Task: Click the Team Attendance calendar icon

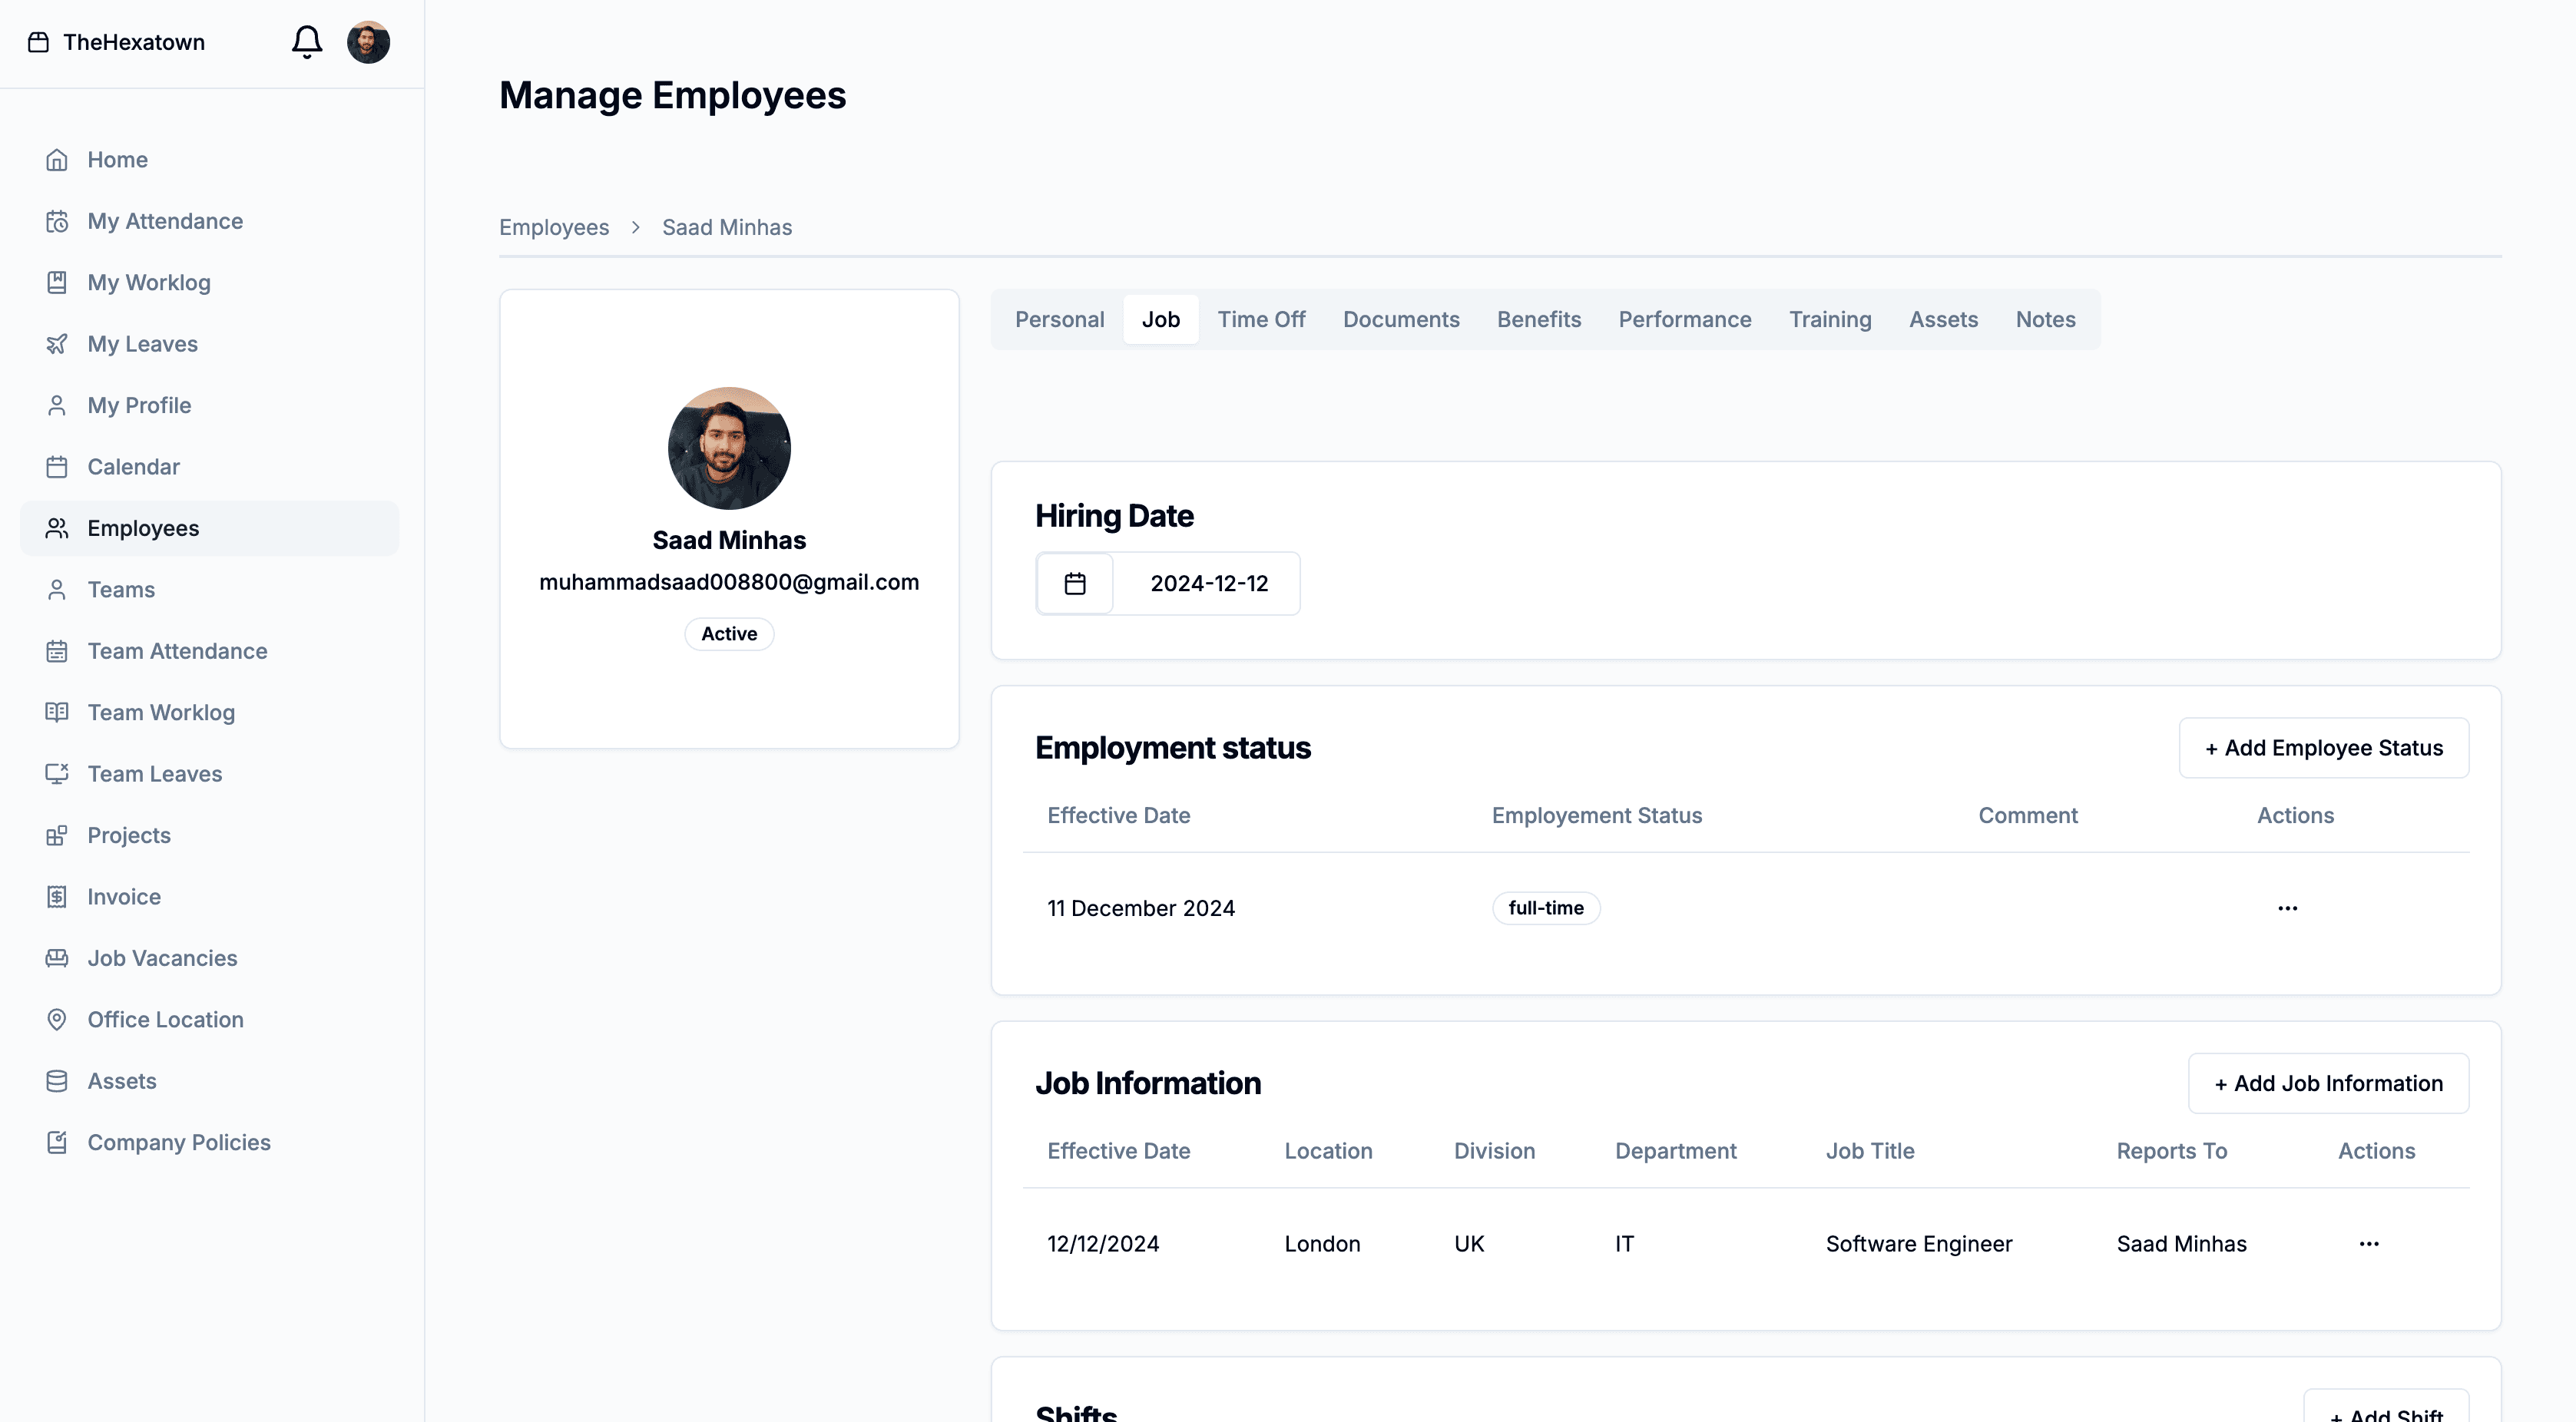Action: click(x=57, y=650)
